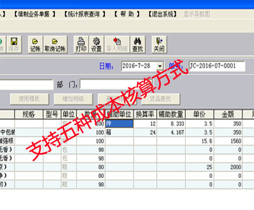Click the 单价 column header

click(x=200, y=114)
